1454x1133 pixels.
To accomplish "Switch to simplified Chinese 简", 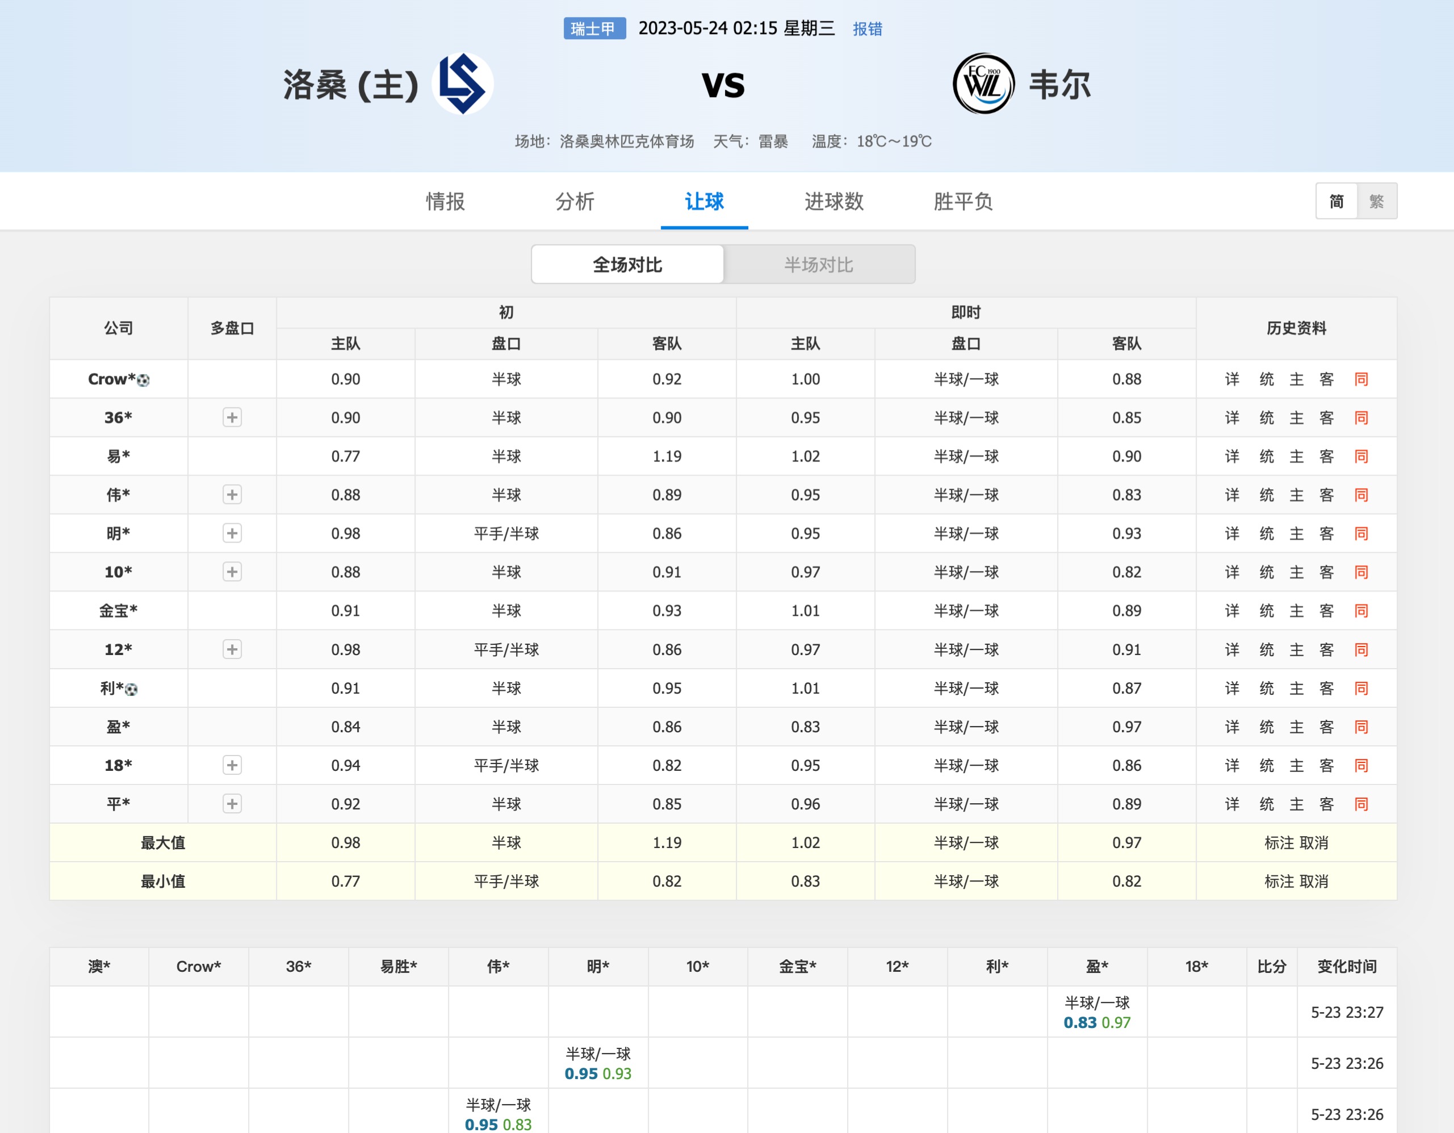I will [x=1336, y=201].
